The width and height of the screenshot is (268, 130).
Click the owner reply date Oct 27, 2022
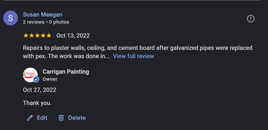tap(40, 90)
